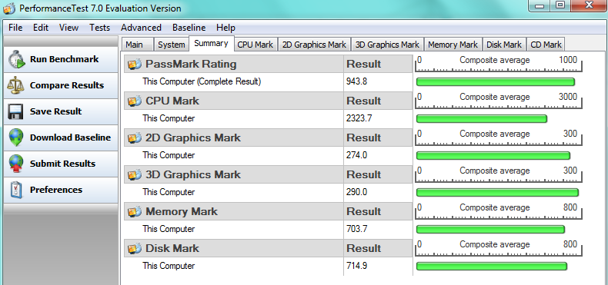
Task: Open the Baseline menu
Action: pos(189,28)
